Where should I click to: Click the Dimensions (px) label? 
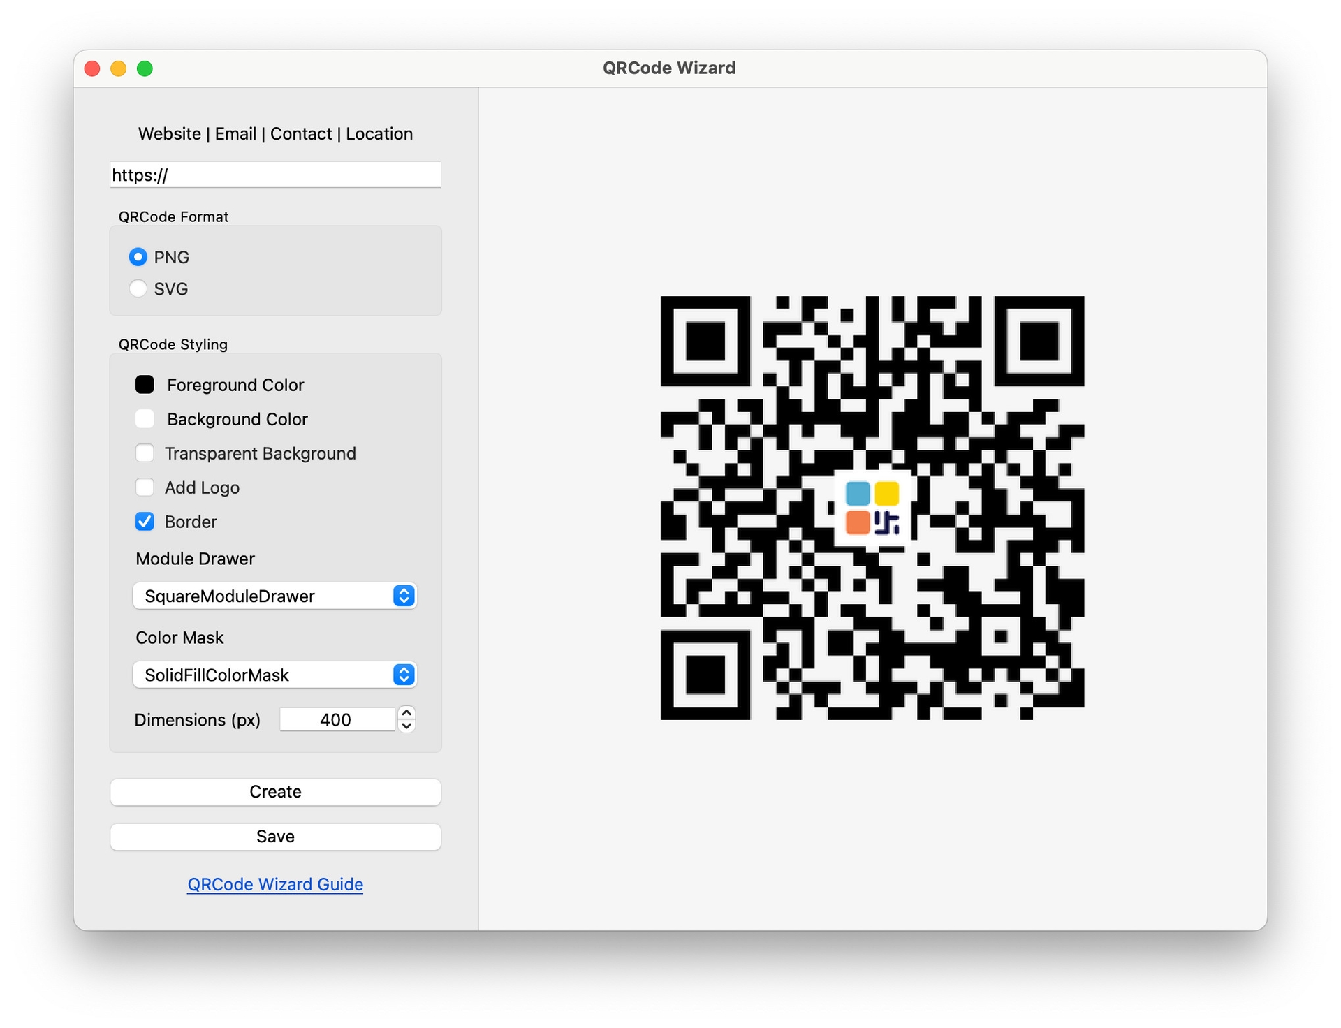(x=197, y=720)
